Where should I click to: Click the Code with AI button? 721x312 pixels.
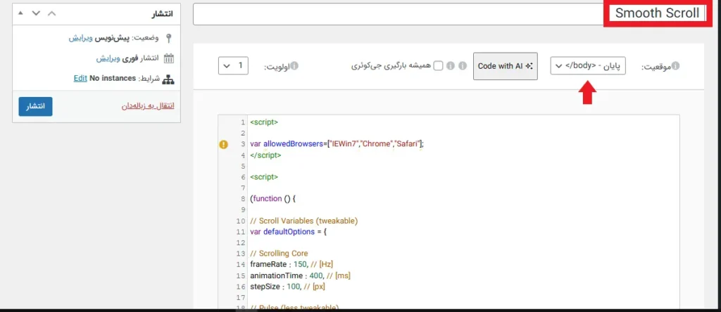tap(506, 66)
